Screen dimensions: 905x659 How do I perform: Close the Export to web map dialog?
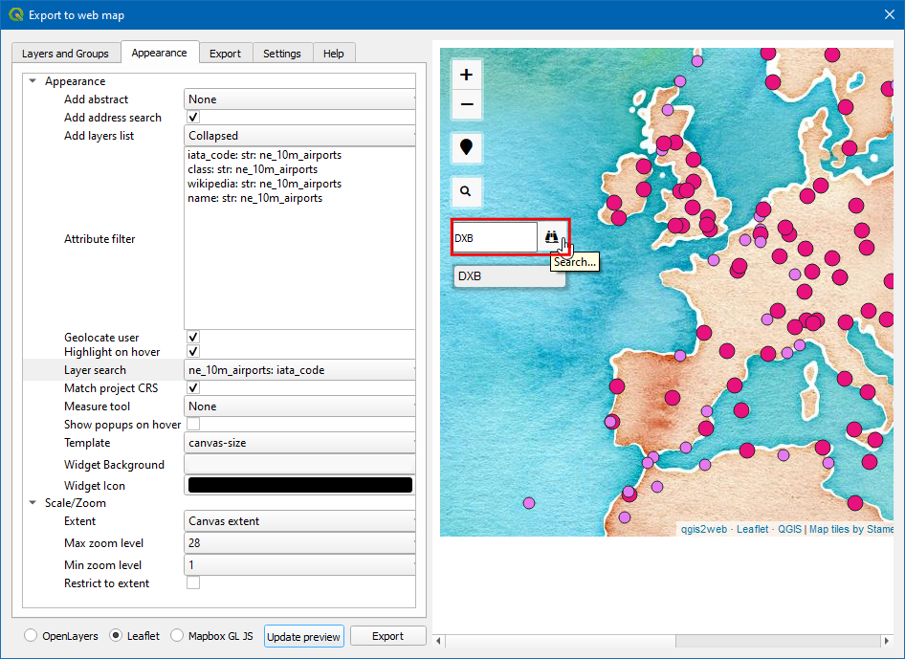pos(888,14)
